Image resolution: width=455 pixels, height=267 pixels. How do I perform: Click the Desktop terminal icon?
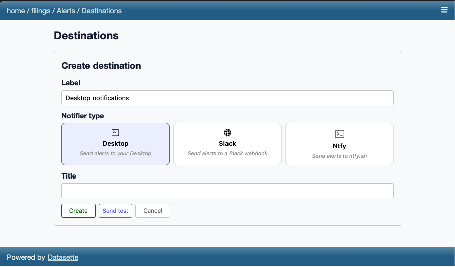[115, 132]
